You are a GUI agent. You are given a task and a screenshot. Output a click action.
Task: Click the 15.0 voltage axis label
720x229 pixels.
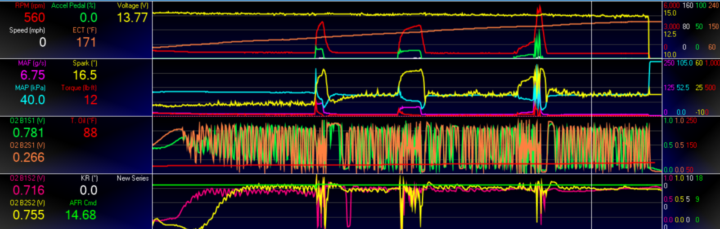tap(670, 13)
